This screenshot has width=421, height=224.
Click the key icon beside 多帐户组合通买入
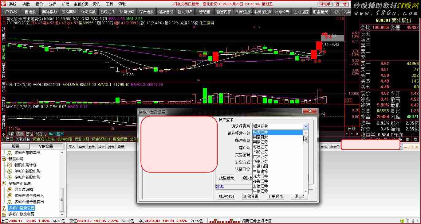[10, 196]
